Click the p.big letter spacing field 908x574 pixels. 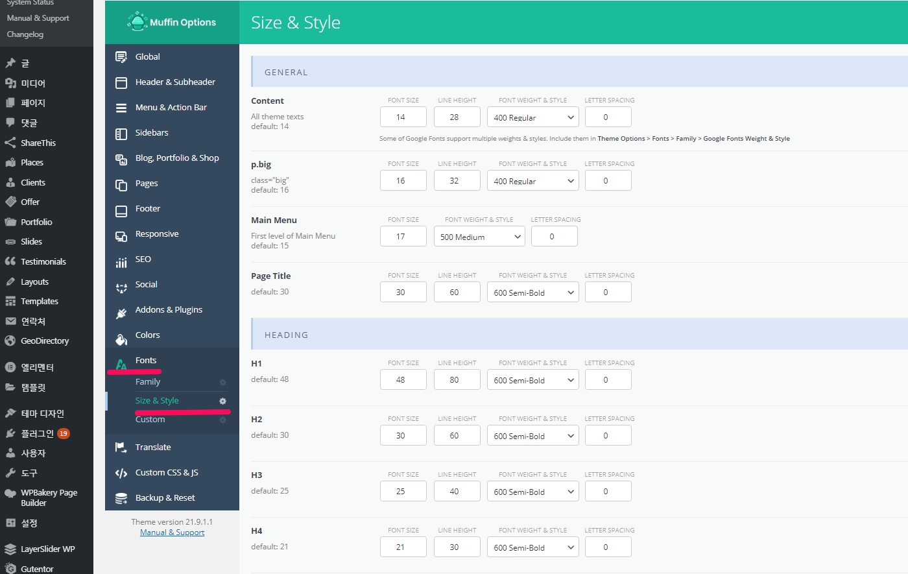(x=608, y=181)
